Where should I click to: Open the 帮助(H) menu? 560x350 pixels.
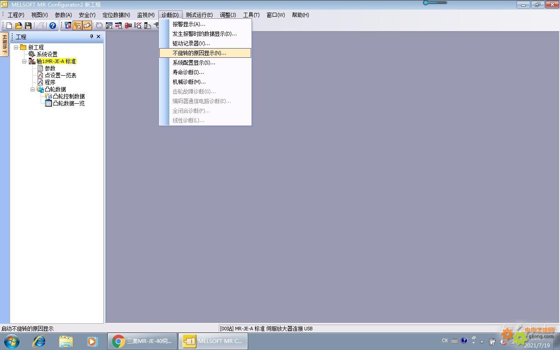(300, 15)
